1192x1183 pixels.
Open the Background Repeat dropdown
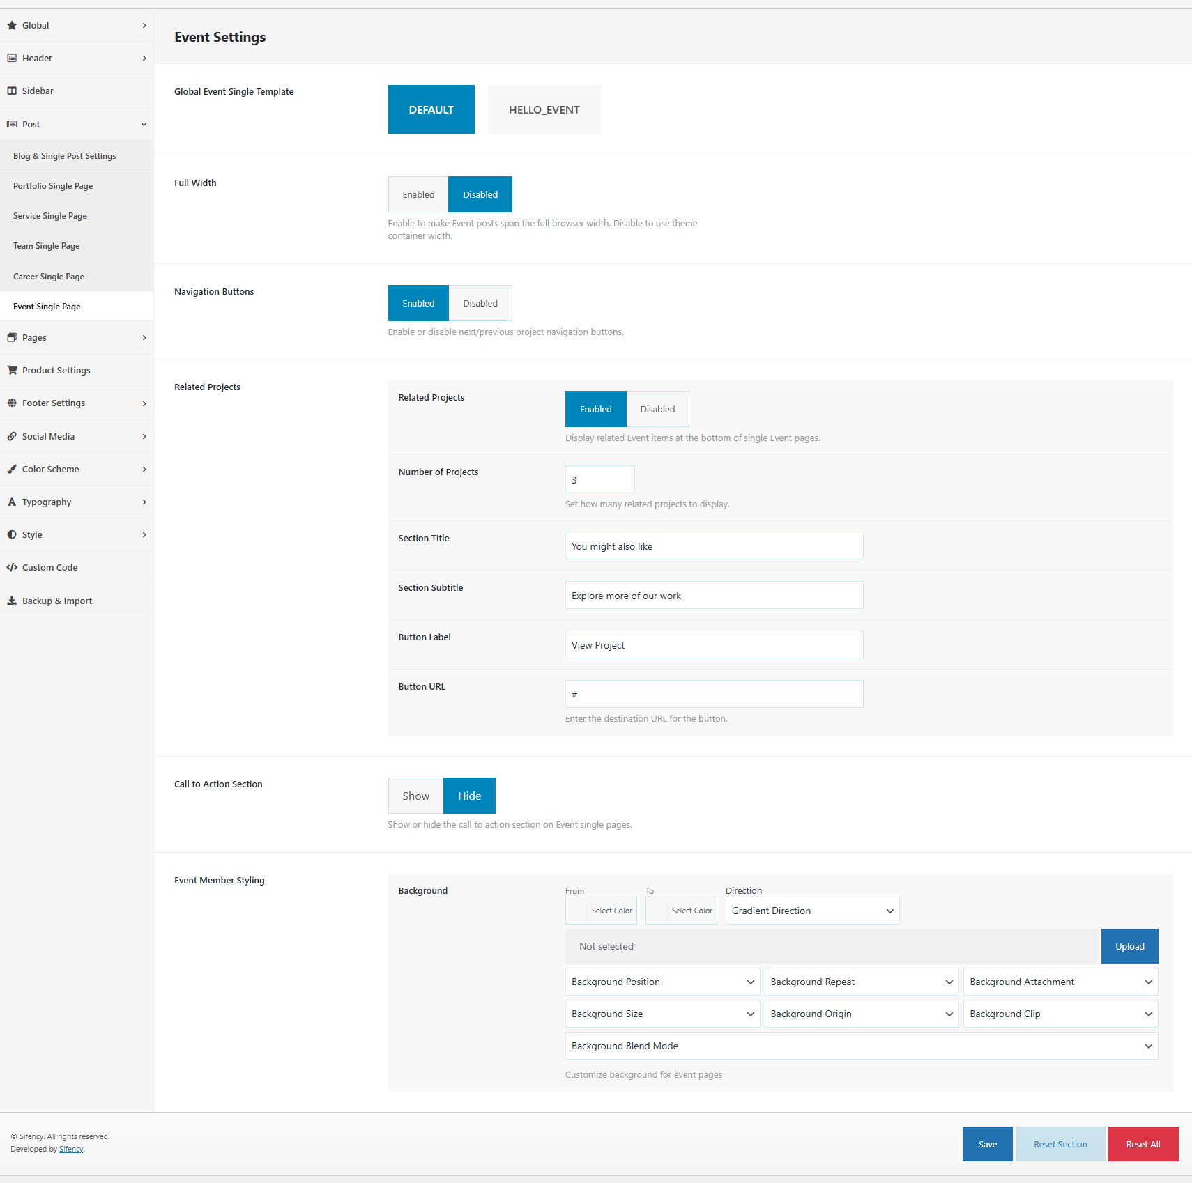(x=861, y=982)
